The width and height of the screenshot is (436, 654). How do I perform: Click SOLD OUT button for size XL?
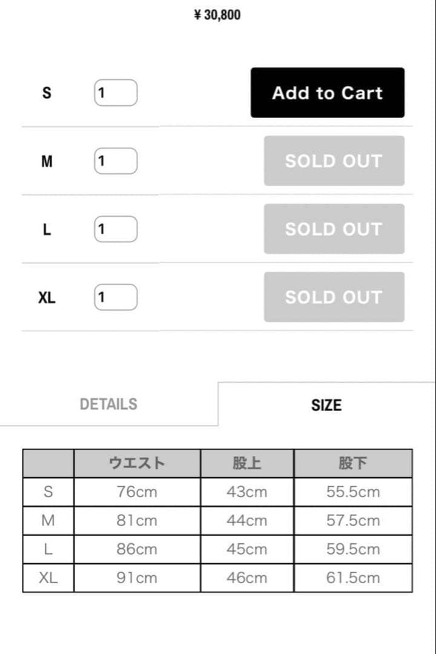click(x=334, y=297)
